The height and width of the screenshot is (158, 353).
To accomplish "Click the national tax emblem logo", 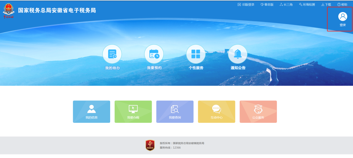I will (8, 11).
